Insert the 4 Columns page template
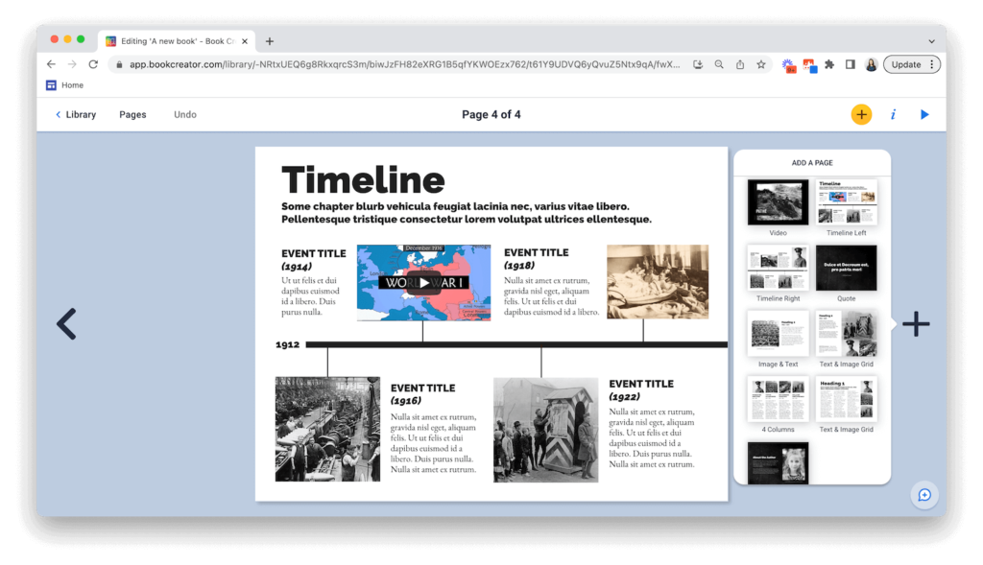983x565 pixels. point(778,399)
